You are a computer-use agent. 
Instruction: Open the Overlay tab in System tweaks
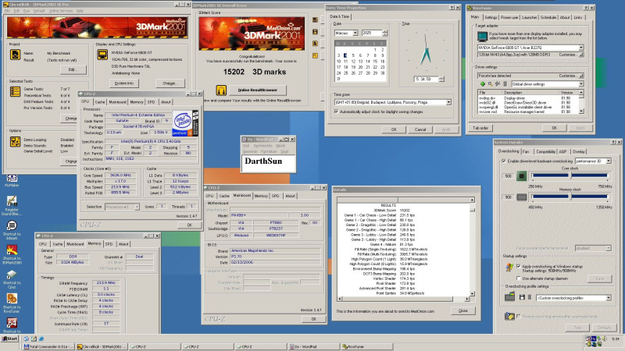point(578,151)
